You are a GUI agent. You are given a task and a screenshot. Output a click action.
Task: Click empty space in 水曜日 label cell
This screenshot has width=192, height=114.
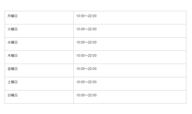click(x=45, y=44)
